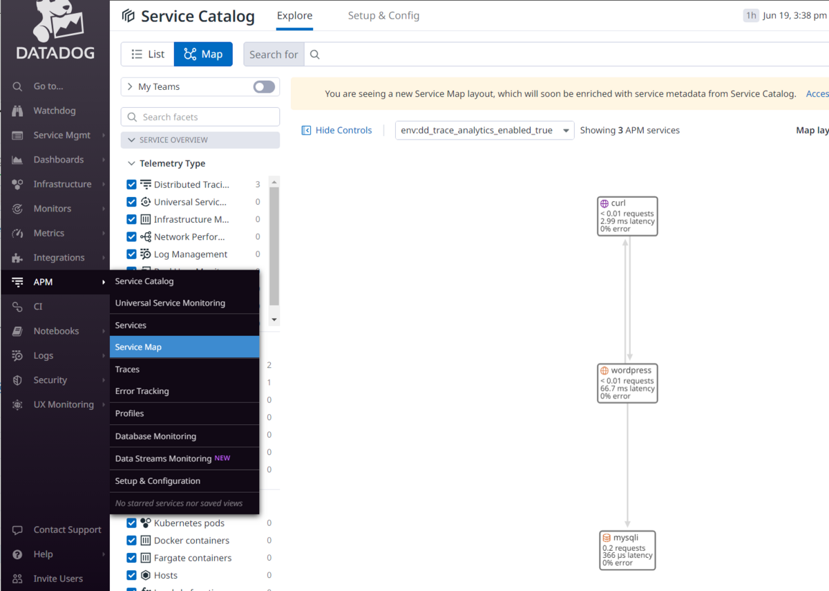The width and height of the screenshot is (829, 591).
Task: Click Hide Controls
Action: coord(337,130)
